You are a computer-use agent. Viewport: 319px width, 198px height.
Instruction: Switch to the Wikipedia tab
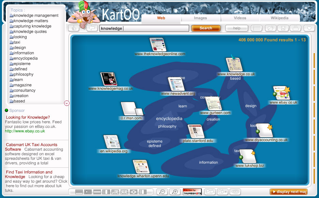point(279,18)
